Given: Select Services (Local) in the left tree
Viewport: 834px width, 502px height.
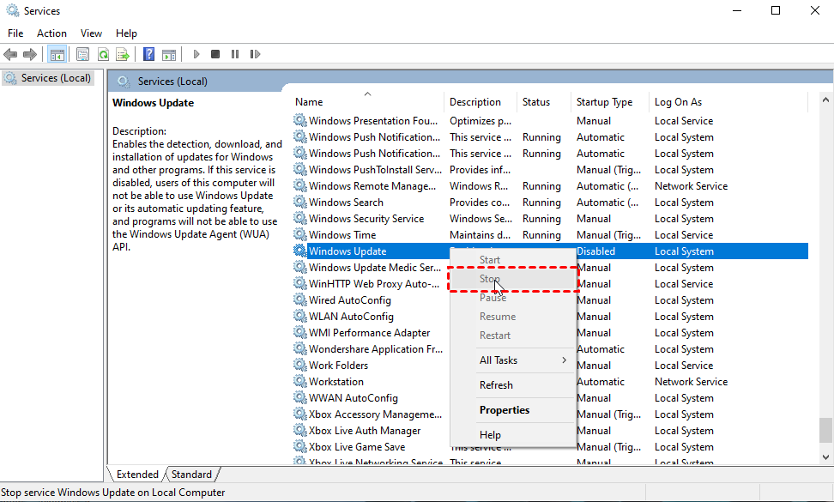Looking at the screenshot, I should 55,78.
